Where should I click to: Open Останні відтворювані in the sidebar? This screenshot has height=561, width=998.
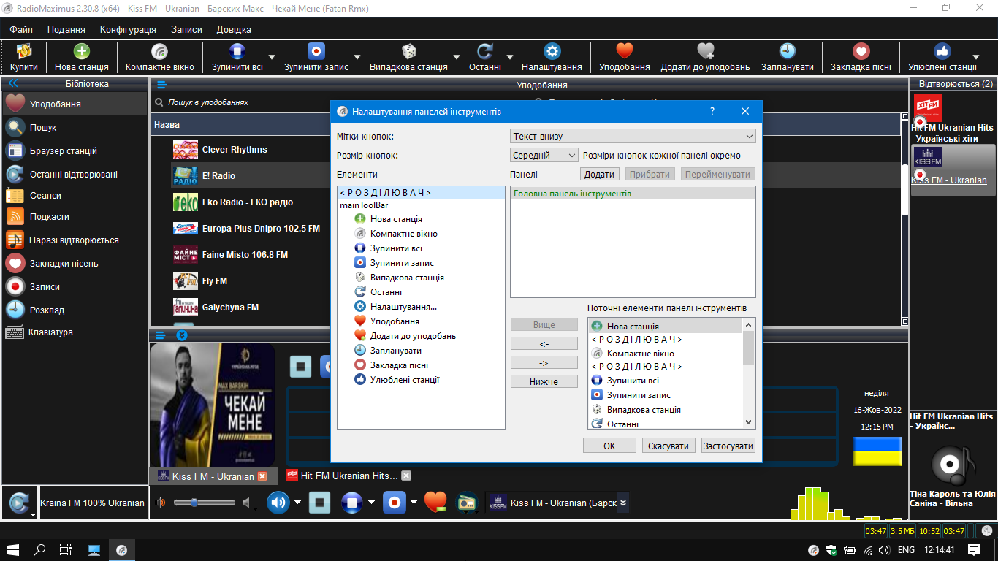pos(75,174)
